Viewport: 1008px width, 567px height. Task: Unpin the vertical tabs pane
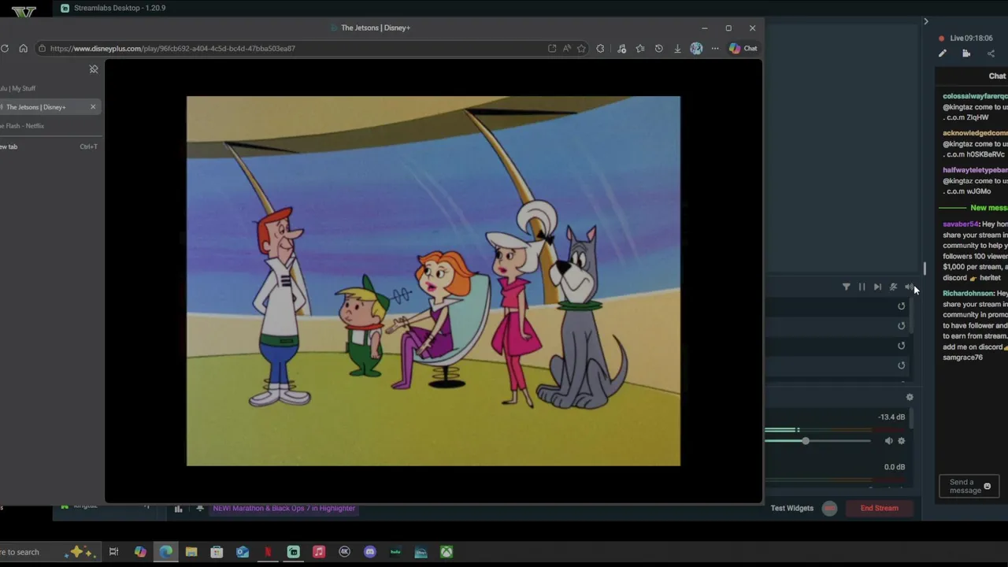[x=94, y=69]
